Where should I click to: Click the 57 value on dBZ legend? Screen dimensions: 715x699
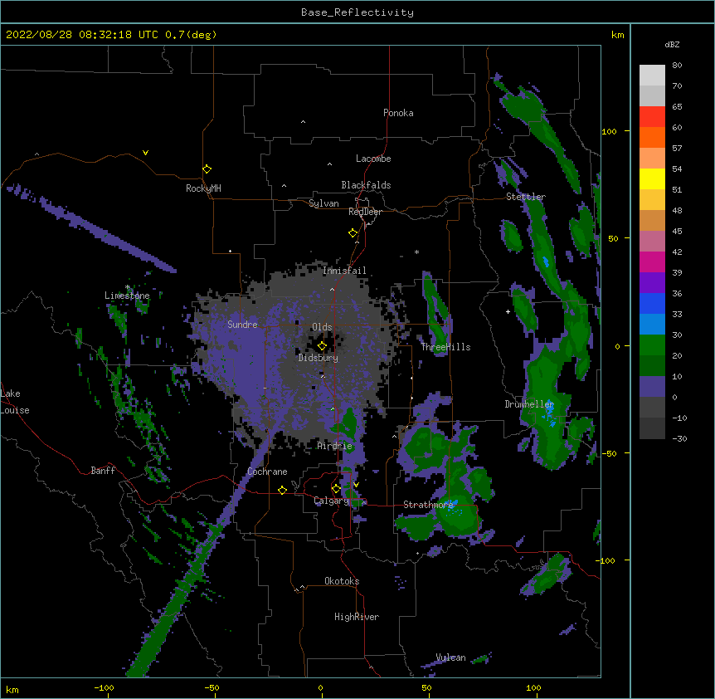tap(677, 149)
